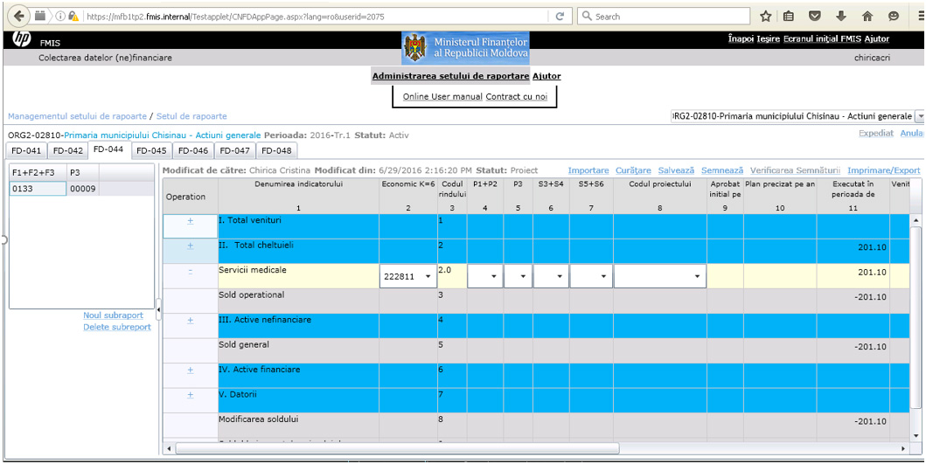Open the Pocket shield icon
Screen dimensions: 926x464
(815, 17)
